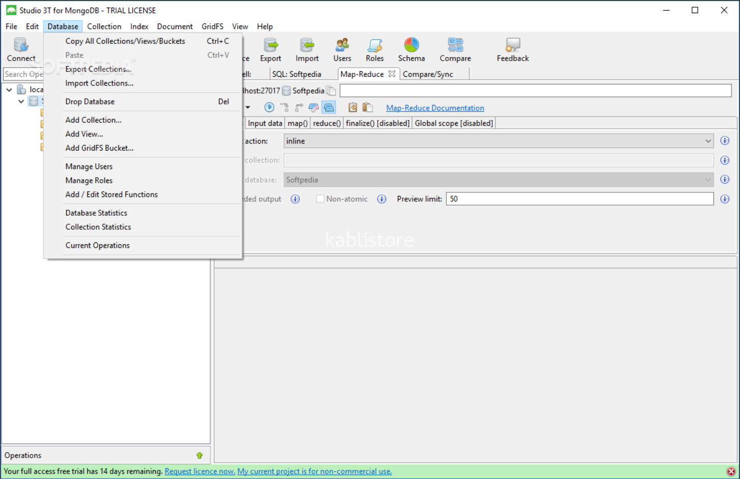740x479 pixels.
Task: Click the clipboard-with-arrow icon beside Map-Reduce Documentation
Action: point(353,107)
